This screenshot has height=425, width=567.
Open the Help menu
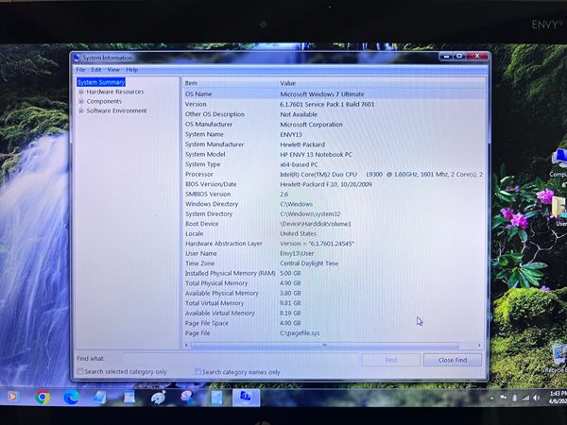pos(132,69)
